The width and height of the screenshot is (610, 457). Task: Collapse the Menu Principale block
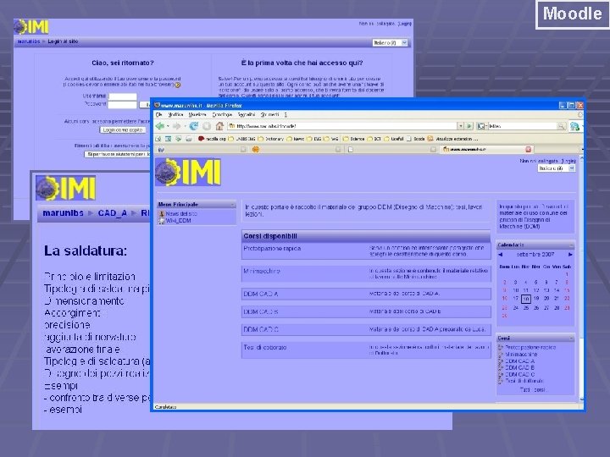click(233, 205)
